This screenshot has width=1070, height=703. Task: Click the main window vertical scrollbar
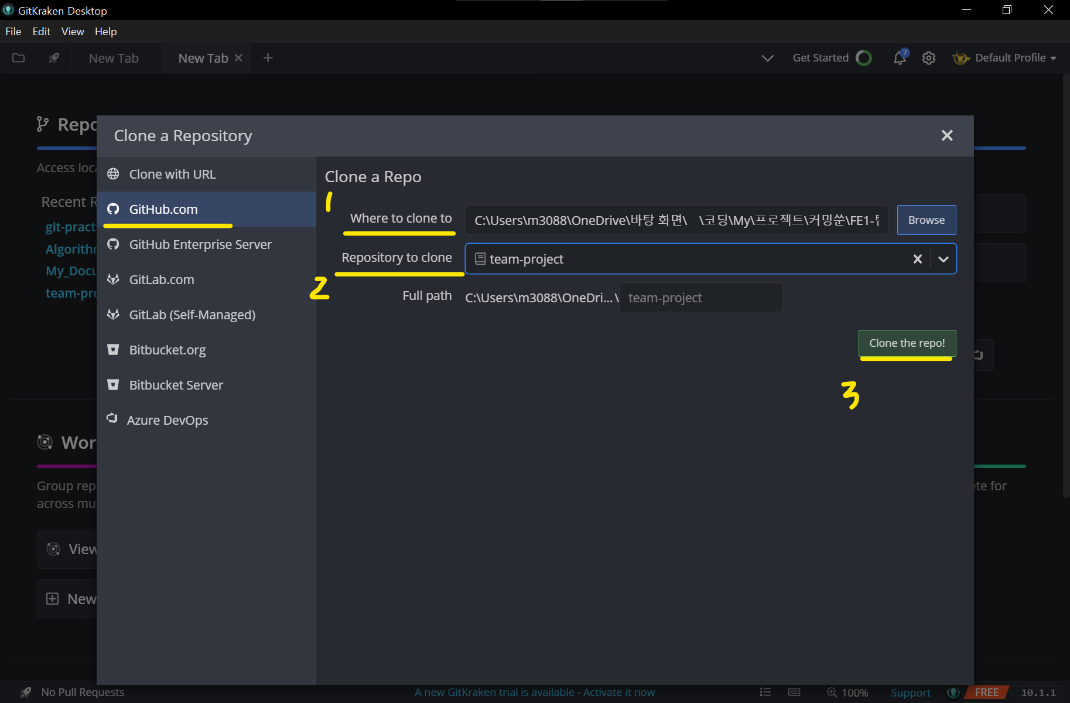tap(1066, 287)
